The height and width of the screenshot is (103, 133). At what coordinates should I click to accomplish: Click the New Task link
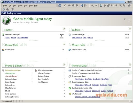point(88,79)
